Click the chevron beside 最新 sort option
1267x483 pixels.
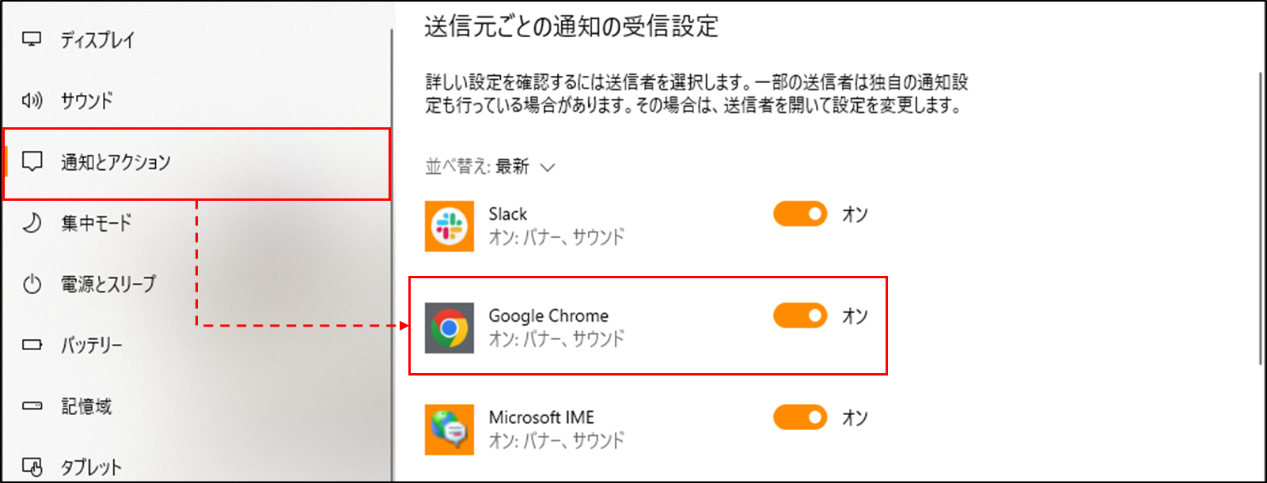click(x=548, y=168)
